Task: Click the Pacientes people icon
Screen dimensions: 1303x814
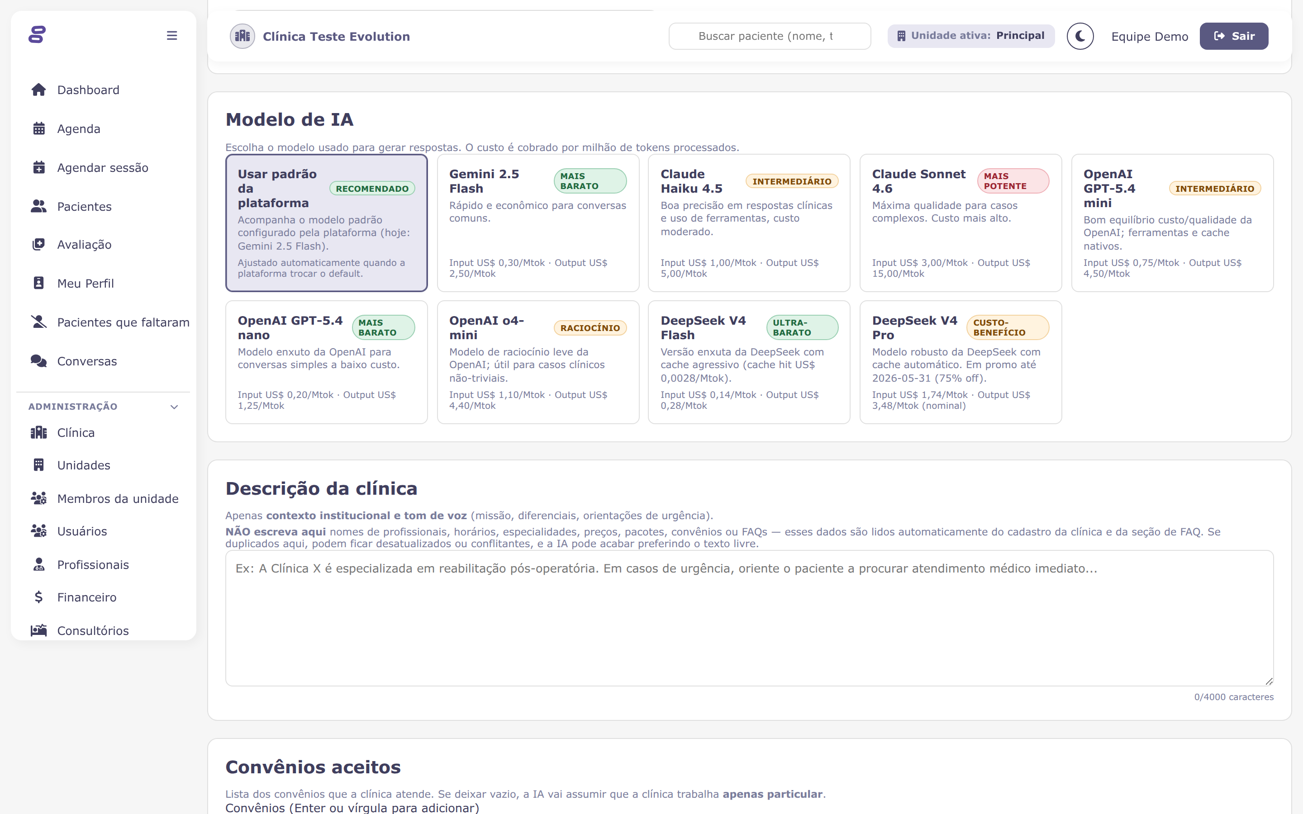Action: (x=39, y=206)
